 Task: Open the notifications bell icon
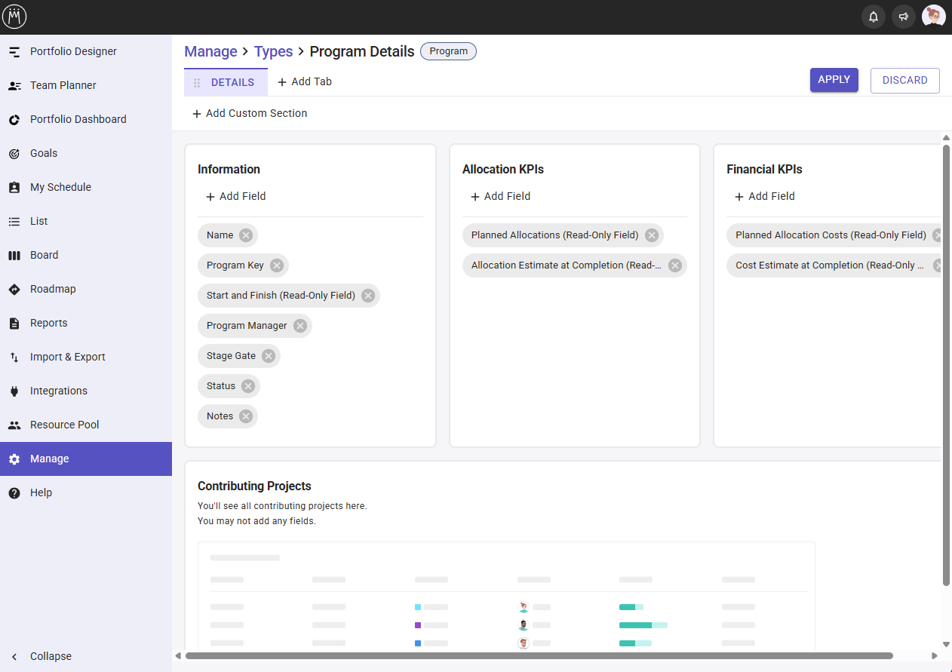(x=874, y=17)
